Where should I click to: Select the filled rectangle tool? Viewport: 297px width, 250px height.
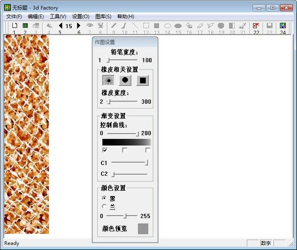pyautogui.click(x=156, y=25)
